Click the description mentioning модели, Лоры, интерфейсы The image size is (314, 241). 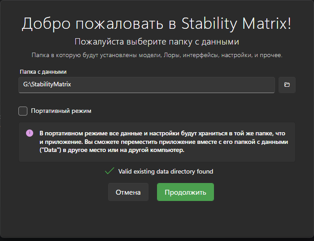(x=157, y=55)
